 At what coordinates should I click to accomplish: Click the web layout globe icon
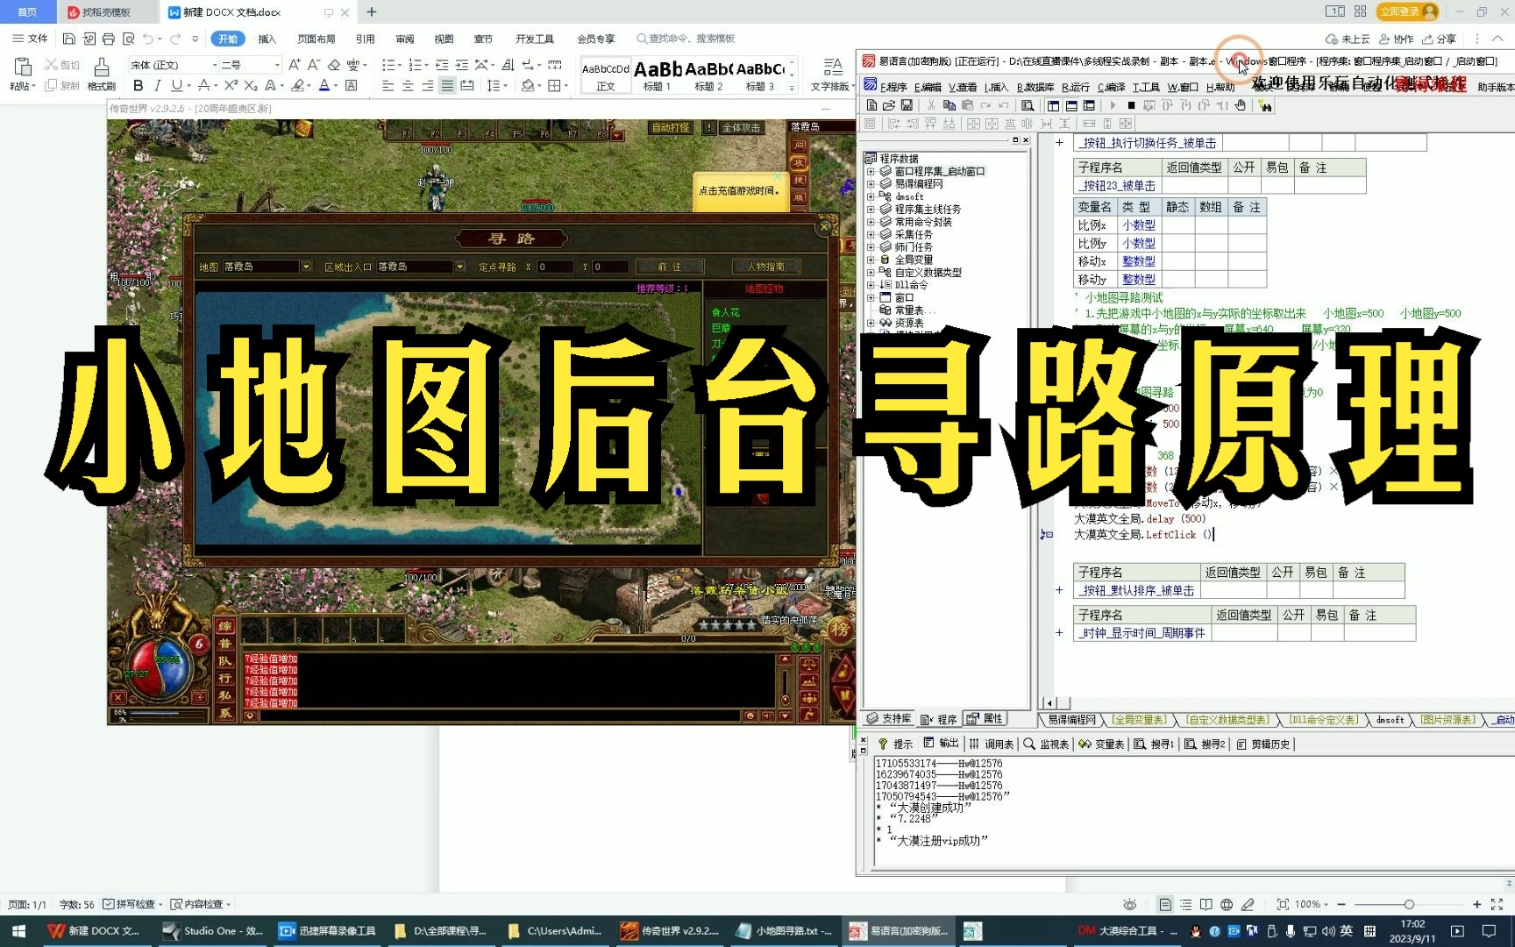pyautogui.click(x=1227, y=904)
